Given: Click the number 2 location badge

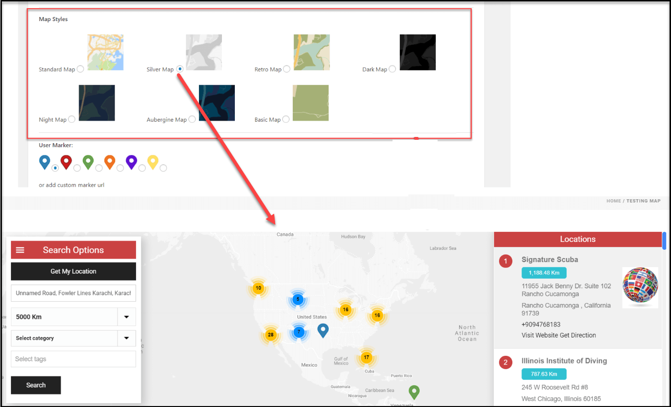Looking at the screenshot, I should [x=506, y=362].
